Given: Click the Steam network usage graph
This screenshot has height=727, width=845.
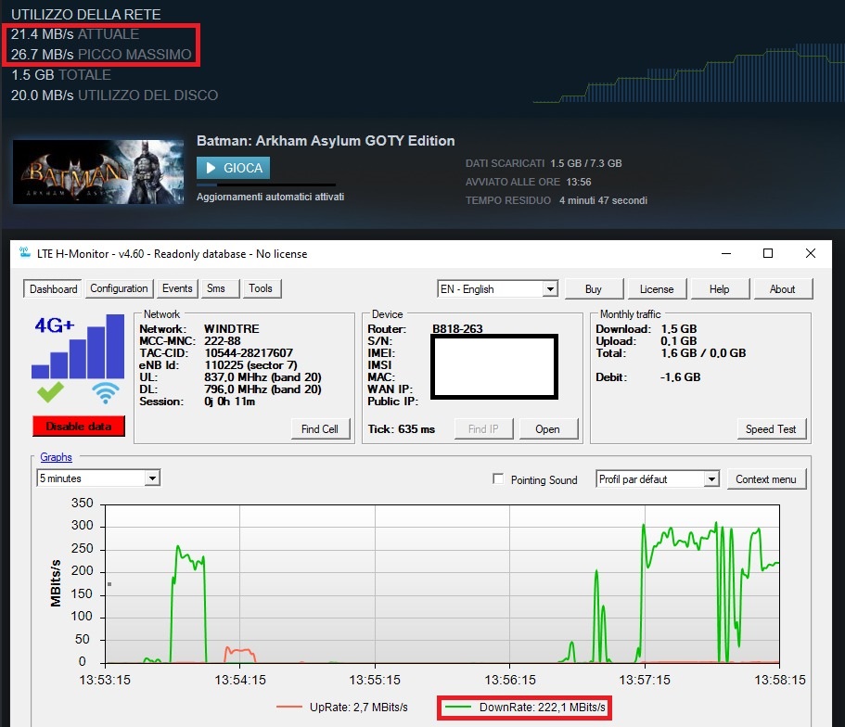Looking at the screenshot, I should tap(688, 72).
